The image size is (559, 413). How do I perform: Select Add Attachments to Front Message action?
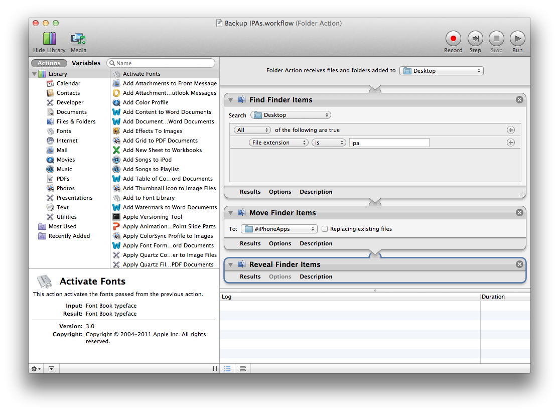[165, 83]
